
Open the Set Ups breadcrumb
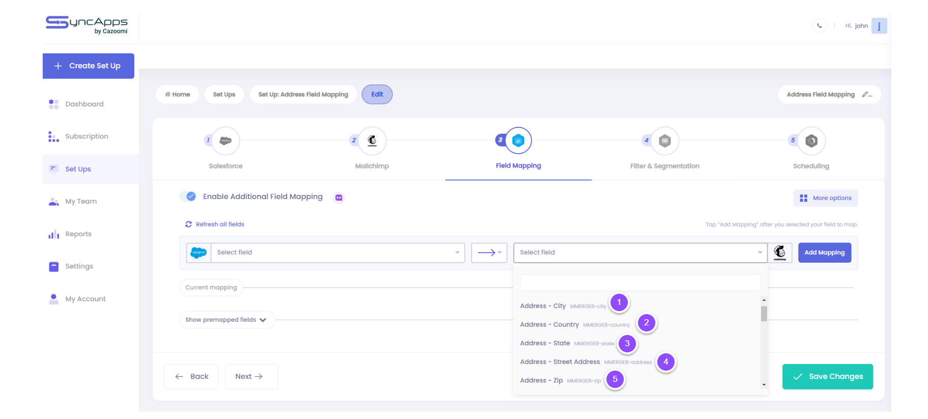224,94
